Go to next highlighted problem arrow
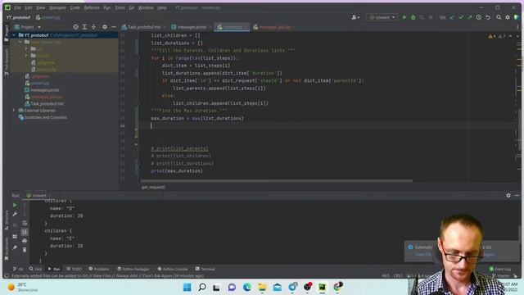The image size is (524, 295). coord(517,36)
